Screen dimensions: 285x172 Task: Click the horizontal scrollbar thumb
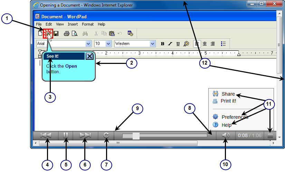[118, 143]
